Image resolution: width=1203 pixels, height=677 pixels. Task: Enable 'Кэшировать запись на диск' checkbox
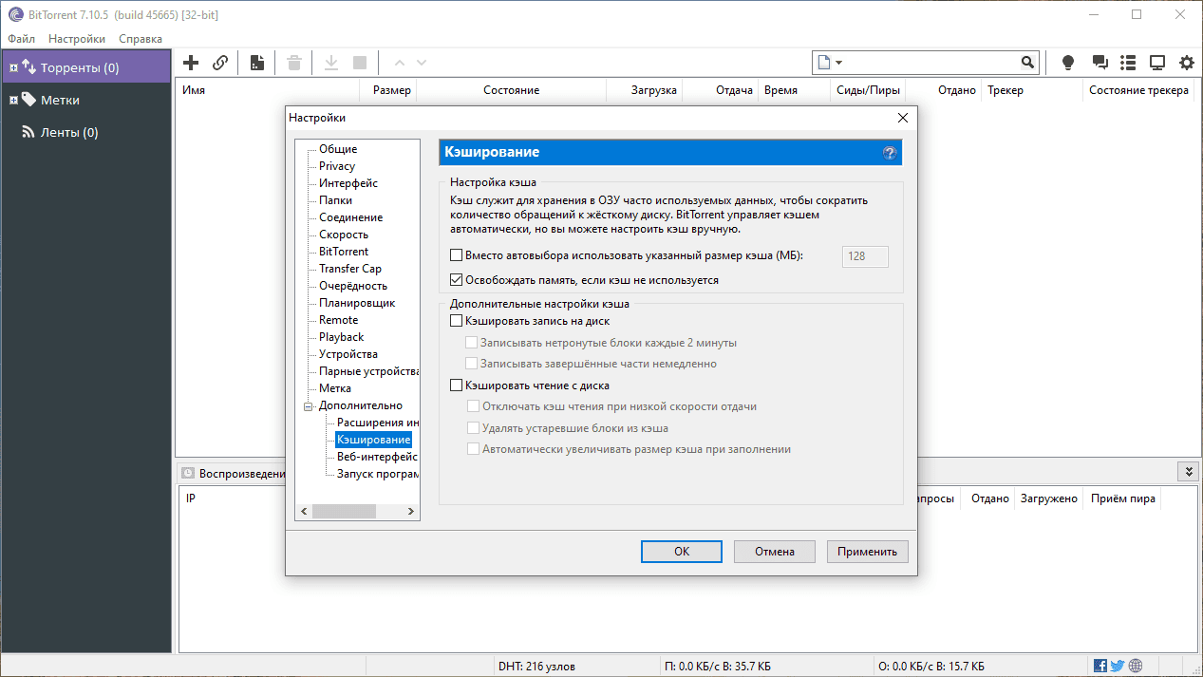(457, 321)
